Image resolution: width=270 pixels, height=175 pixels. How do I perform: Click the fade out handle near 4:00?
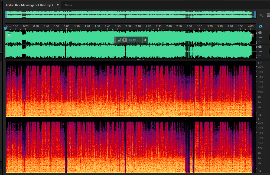point(252,35)
